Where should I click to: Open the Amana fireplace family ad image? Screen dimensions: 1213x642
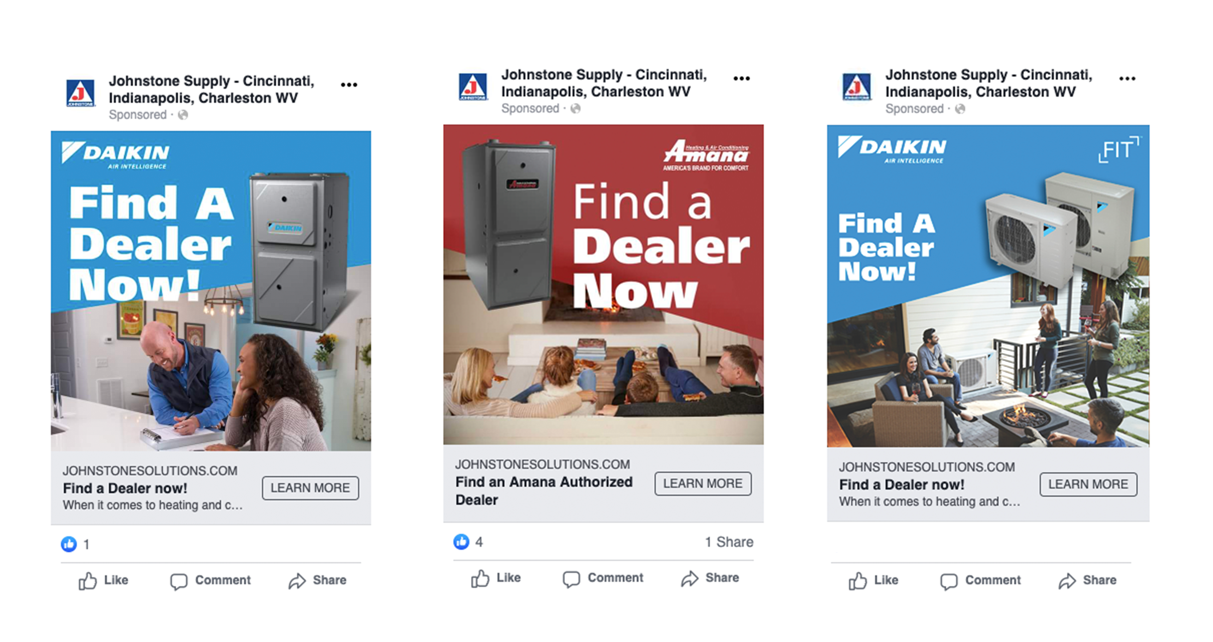(603, 284)
